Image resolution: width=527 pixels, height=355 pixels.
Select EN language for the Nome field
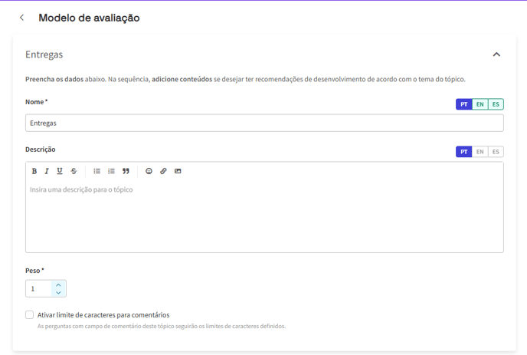tap(480, 104)
